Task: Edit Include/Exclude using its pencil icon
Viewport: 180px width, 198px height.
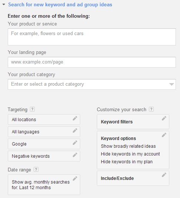Action: tap(164, 175)
